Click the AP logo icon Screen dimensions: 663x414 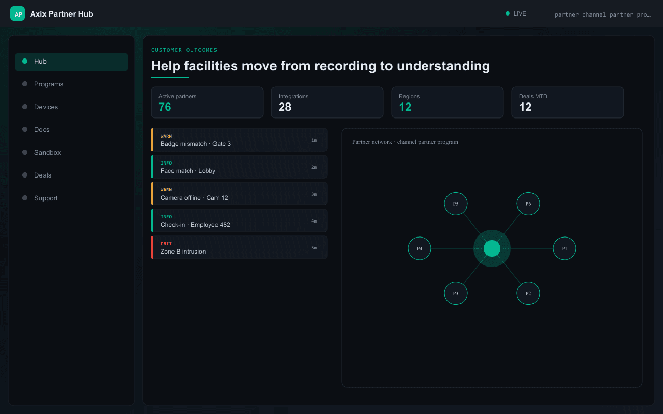tap(18, 13)
